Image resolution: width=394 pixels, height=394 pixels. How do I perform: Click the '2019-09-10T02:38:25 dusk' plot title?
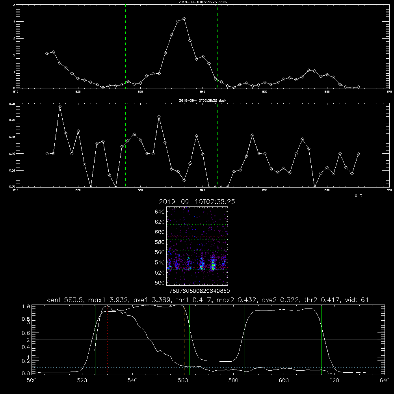pos(203,100)
